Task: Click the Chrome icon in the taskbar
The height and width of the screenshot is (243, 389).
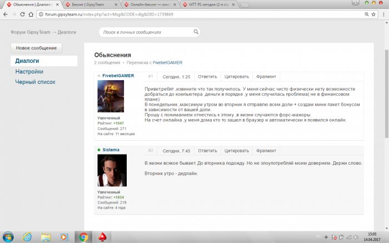Action: pyautogui.click(x=83, y=237)
